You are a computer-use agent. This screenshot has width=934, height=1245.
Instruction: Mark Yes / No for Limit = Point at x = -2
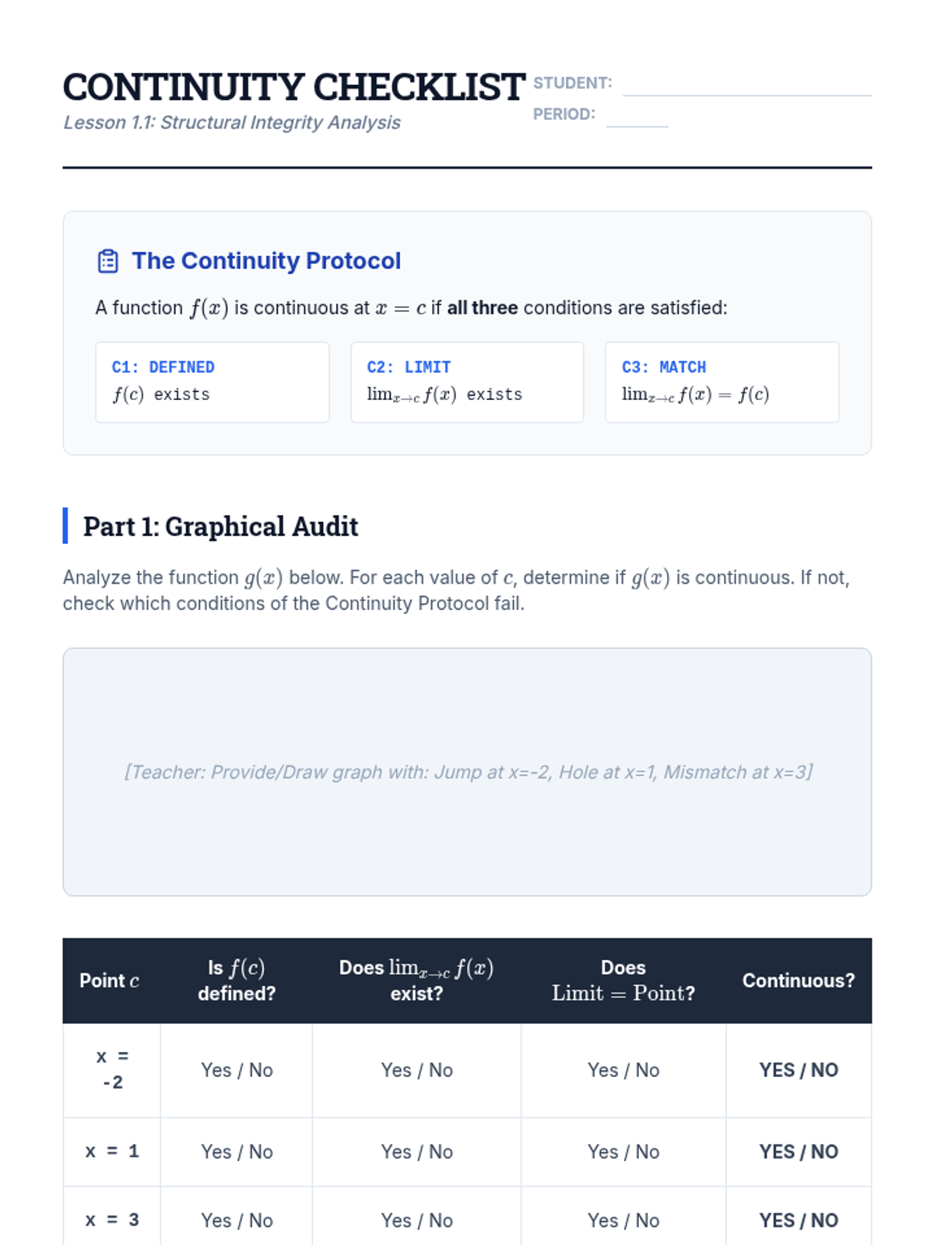coord(623,1070)
